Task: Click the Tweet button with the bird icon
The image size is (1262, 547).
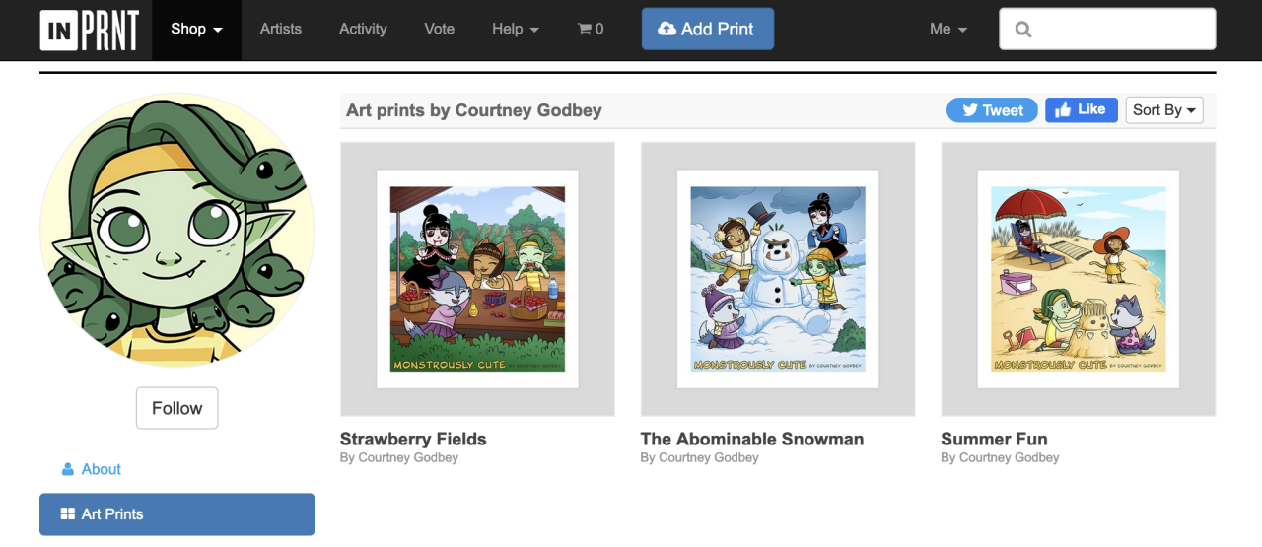Action: point(992,110)
